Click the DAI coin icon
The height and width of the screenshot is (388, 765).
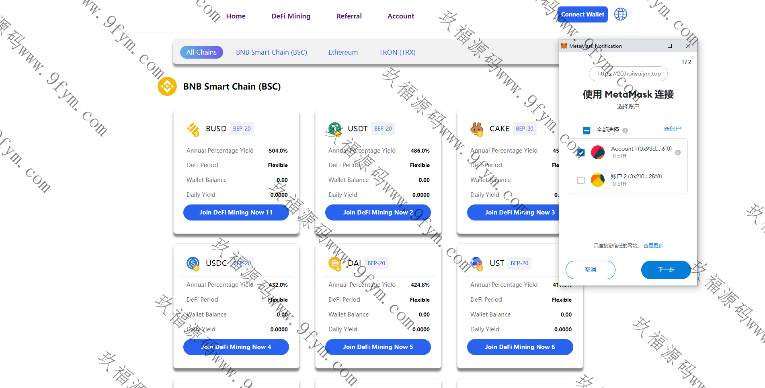pyautogui.click(x=335, y=263)
